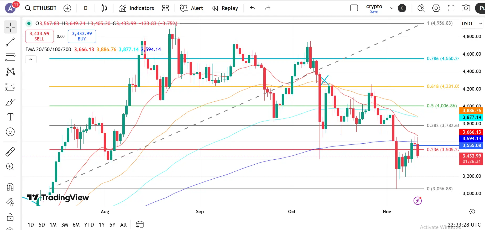The image size is (485, 230).
Task: Enter fullscreen mode
Action: coord(451,8)
